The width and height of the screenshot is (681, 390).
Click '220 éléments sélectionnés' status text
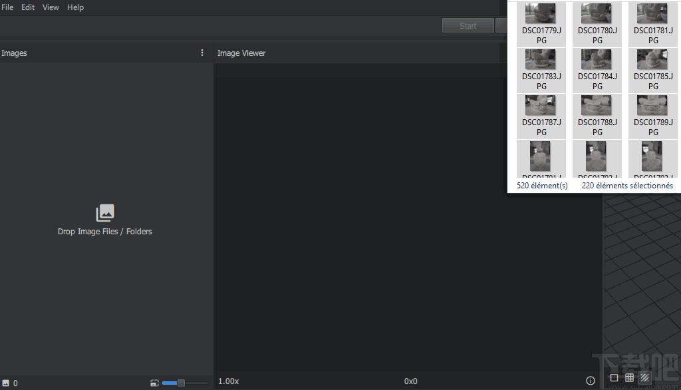coord(627,186)
